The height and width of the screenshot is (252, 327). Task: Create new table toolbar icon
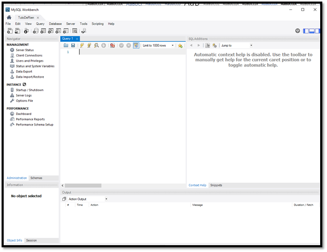[43, 31]
